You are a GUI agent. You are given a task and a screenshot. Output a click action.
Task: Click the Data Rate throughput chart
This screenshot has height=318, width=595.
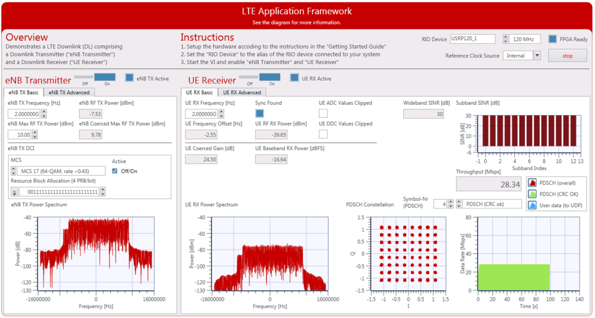(528, 254)
